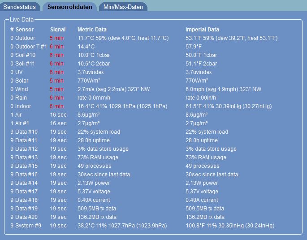Click imperial wind value '6.0mph (avg 4.9mph) 323° NW'
Screen dimensions: 307x240
tap(223, 89)
